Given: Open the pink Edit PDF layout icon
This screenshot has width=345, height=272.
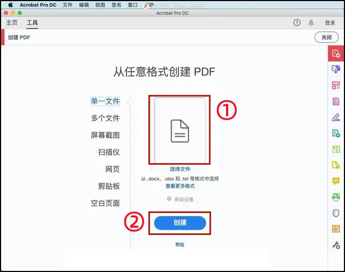Looking at the screenshot, I should point(336,85).
